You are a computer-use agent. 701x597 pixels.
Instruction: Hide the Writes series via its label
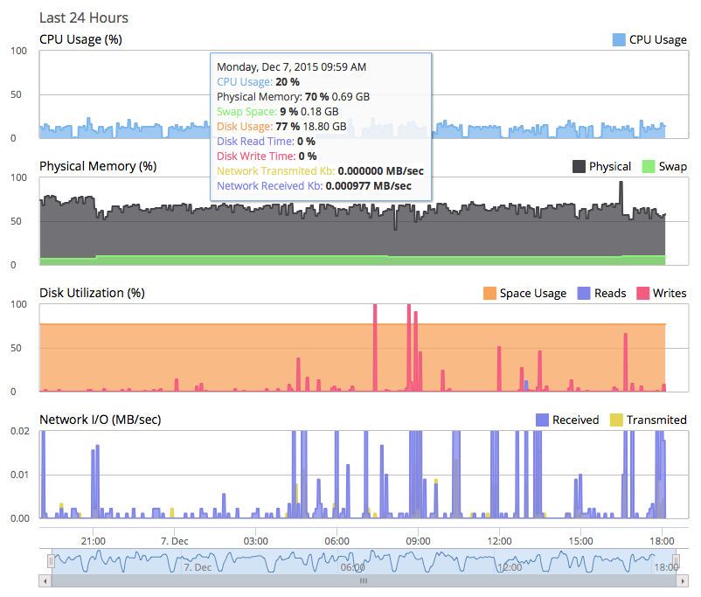click(669, 293)
